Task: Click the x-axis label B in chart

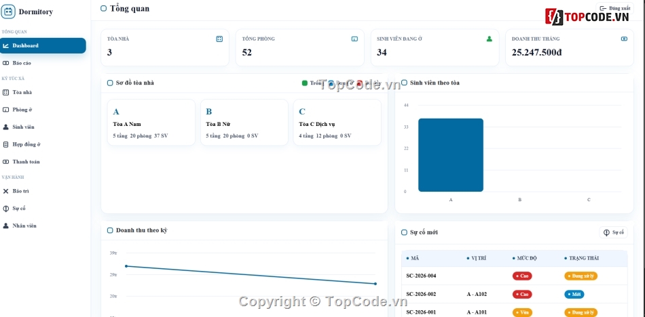Action: [x=520, y=200]
